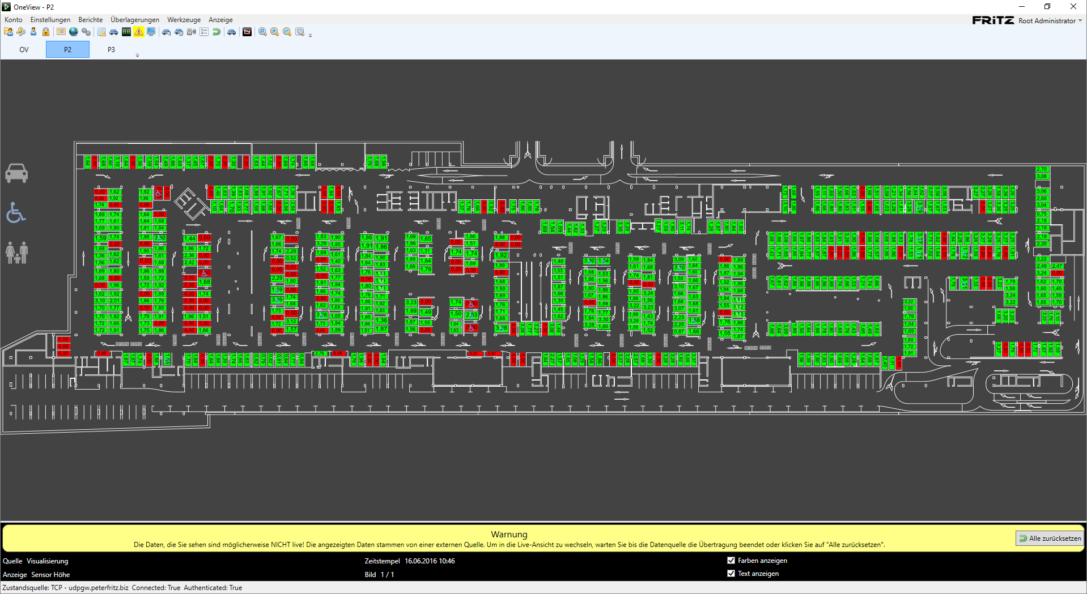
Task: Open the Konto menu
Action: coord(14,19)
